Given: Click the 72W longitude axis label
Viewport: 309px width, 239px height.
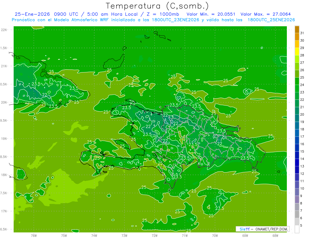Looking at the screenshot, I should point(154,236).
